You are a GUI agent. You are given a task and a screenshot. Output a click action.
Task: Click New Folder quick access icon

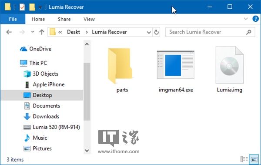click(x=32, y=7)
